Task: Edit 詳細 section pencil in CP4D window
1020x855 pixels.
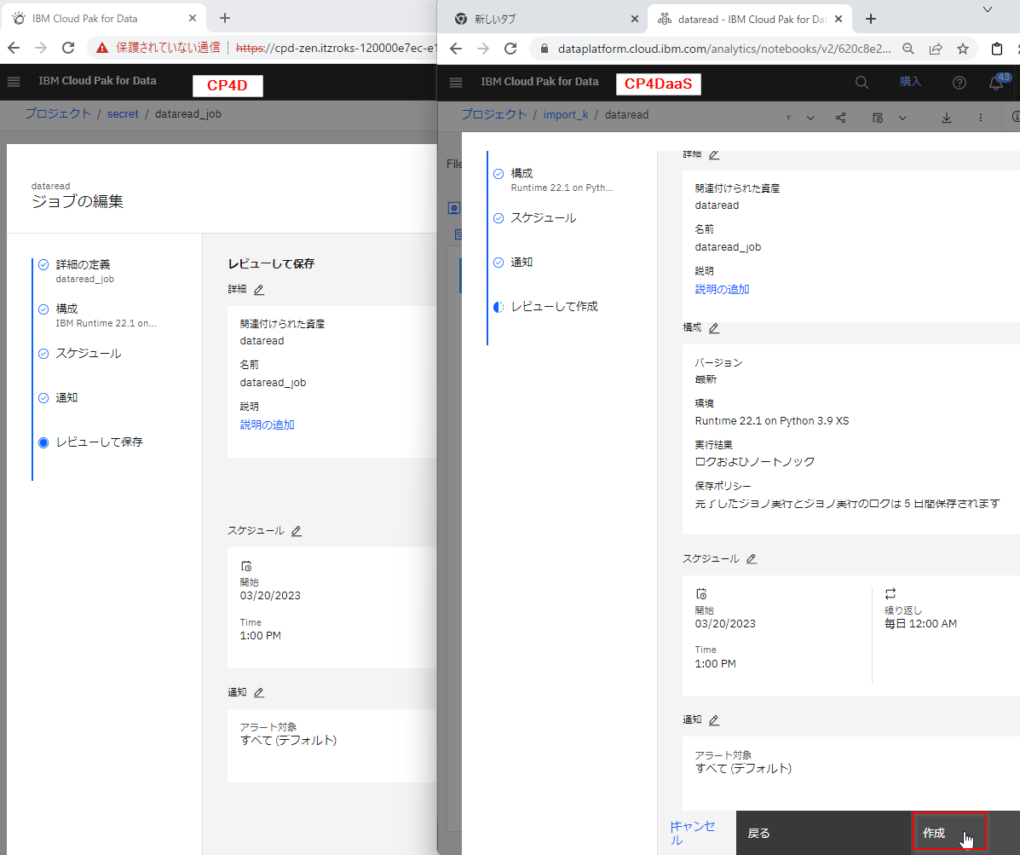Action: click(259, 290)
